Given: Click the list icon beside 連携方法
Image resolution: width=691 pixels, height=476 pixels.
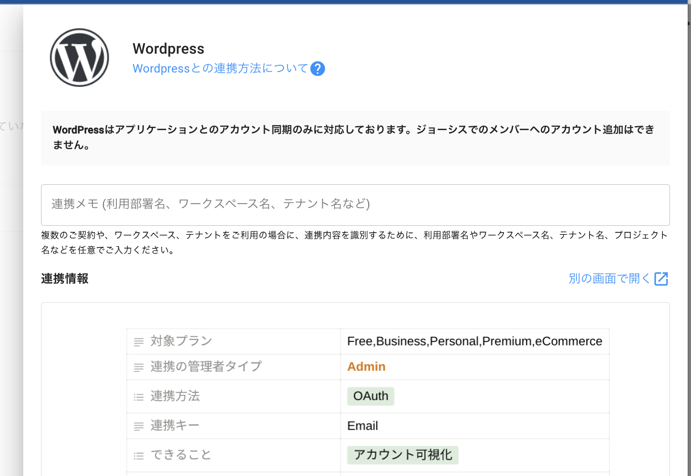Looking at the screenshot, I should [139, 397].
